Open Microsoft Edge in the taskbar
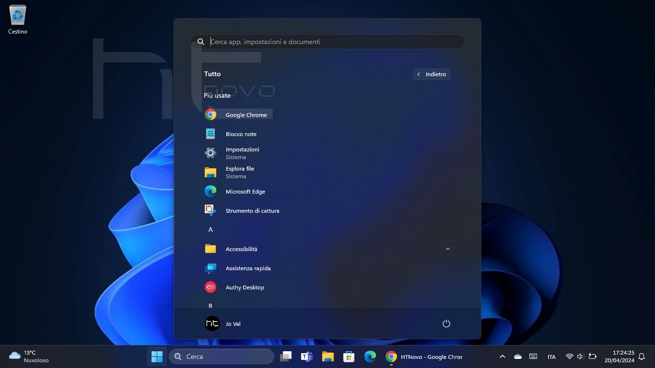This screenshot has width=655, height=368. [x=370, y=356]
